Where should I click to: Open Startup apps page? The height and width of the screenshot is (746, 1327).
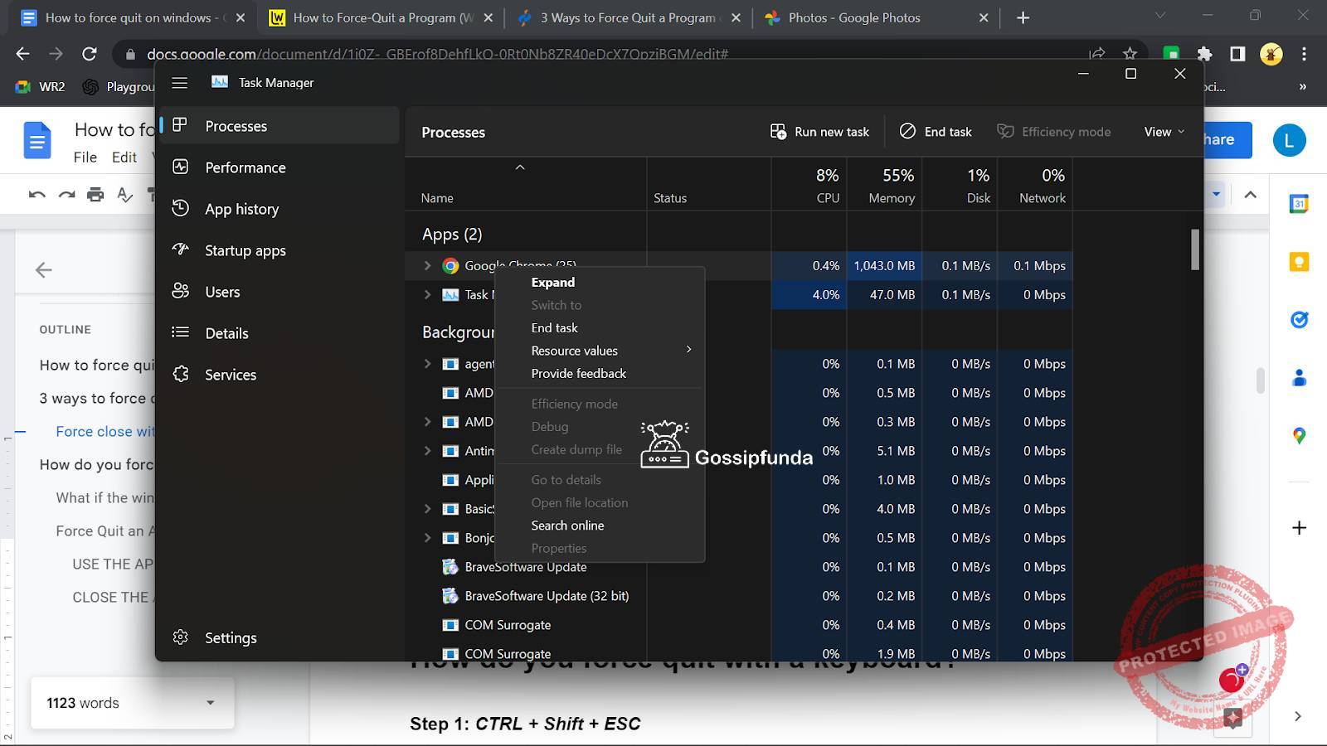[245, 250]
